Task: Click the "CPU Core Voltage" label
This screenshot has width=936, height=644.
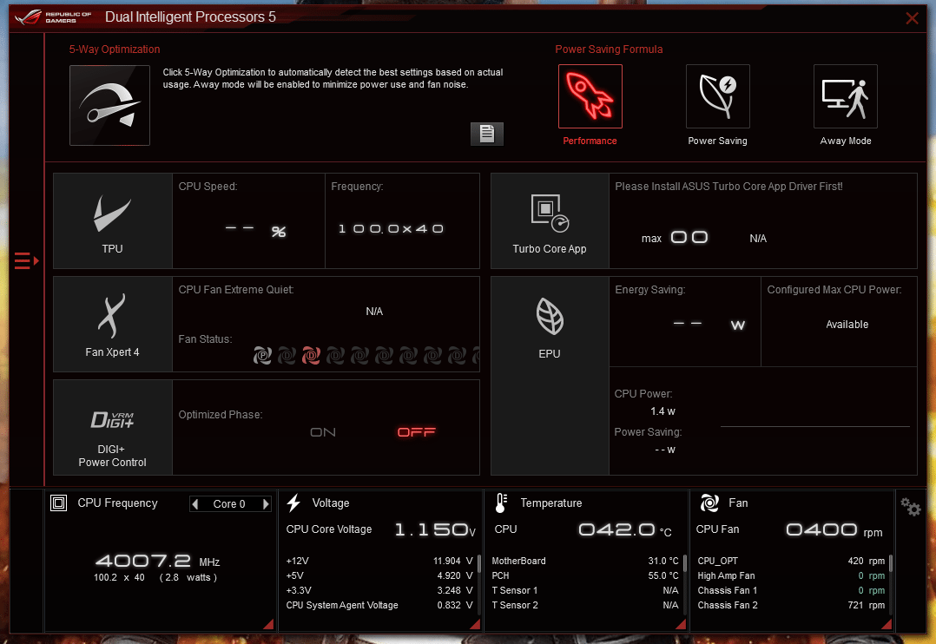Action: (329, 529)
